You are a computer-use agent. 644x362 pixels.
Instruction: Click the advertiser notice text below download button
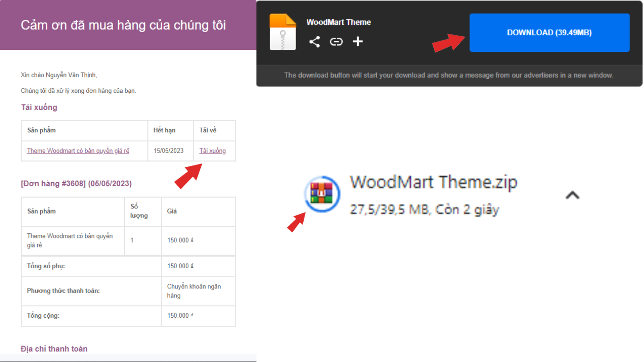(448, 75)
